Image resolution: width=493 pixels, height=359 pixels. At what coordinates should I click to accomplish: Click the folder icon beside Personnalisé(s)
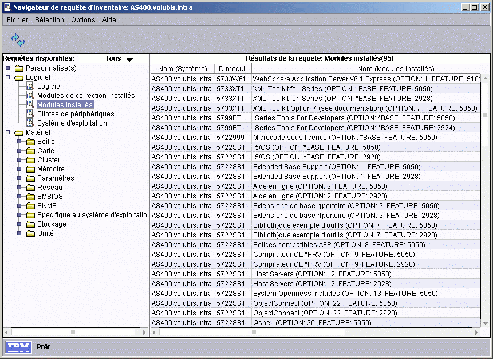click(x=19, y=68)
